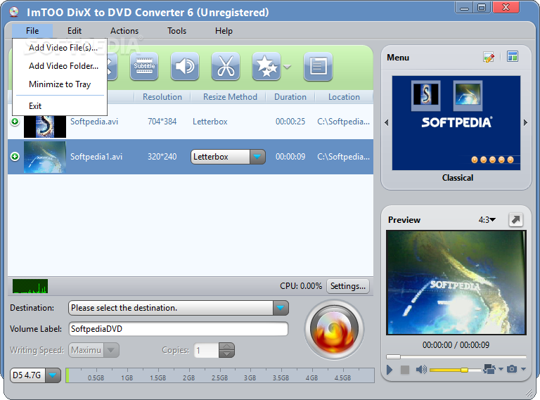
Task: Open the Effects stars tool
Action: pyautogui.click(x=266, y=66)
